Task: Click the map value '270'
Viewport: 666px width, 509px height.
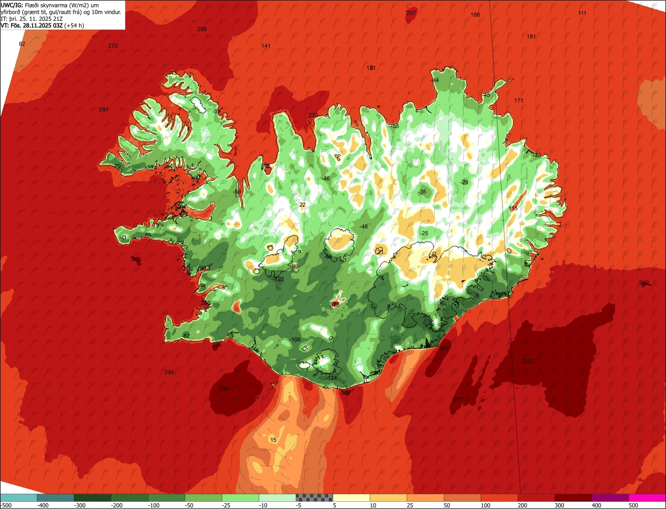Action: [x=113, y=46]
